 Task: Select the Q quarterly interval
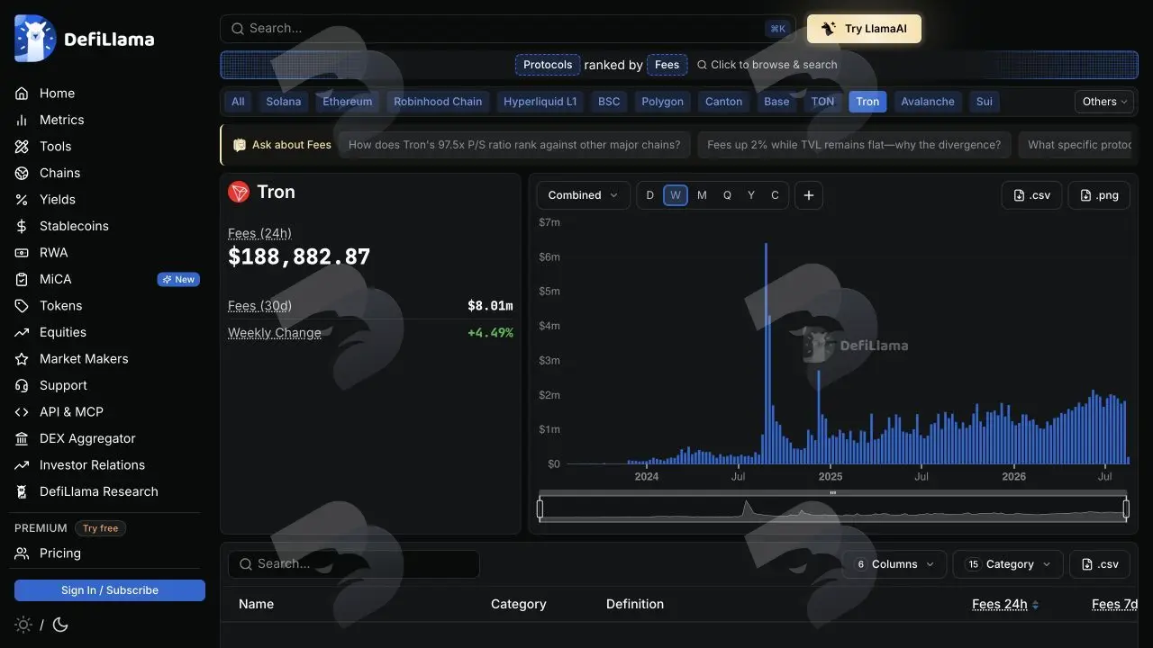click(x=727, y=195)
